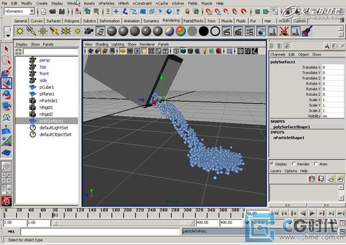Viewport: 346px width, 245px height.
Task: Select the Anim layer radio button
Action: [x=316, y=164]
